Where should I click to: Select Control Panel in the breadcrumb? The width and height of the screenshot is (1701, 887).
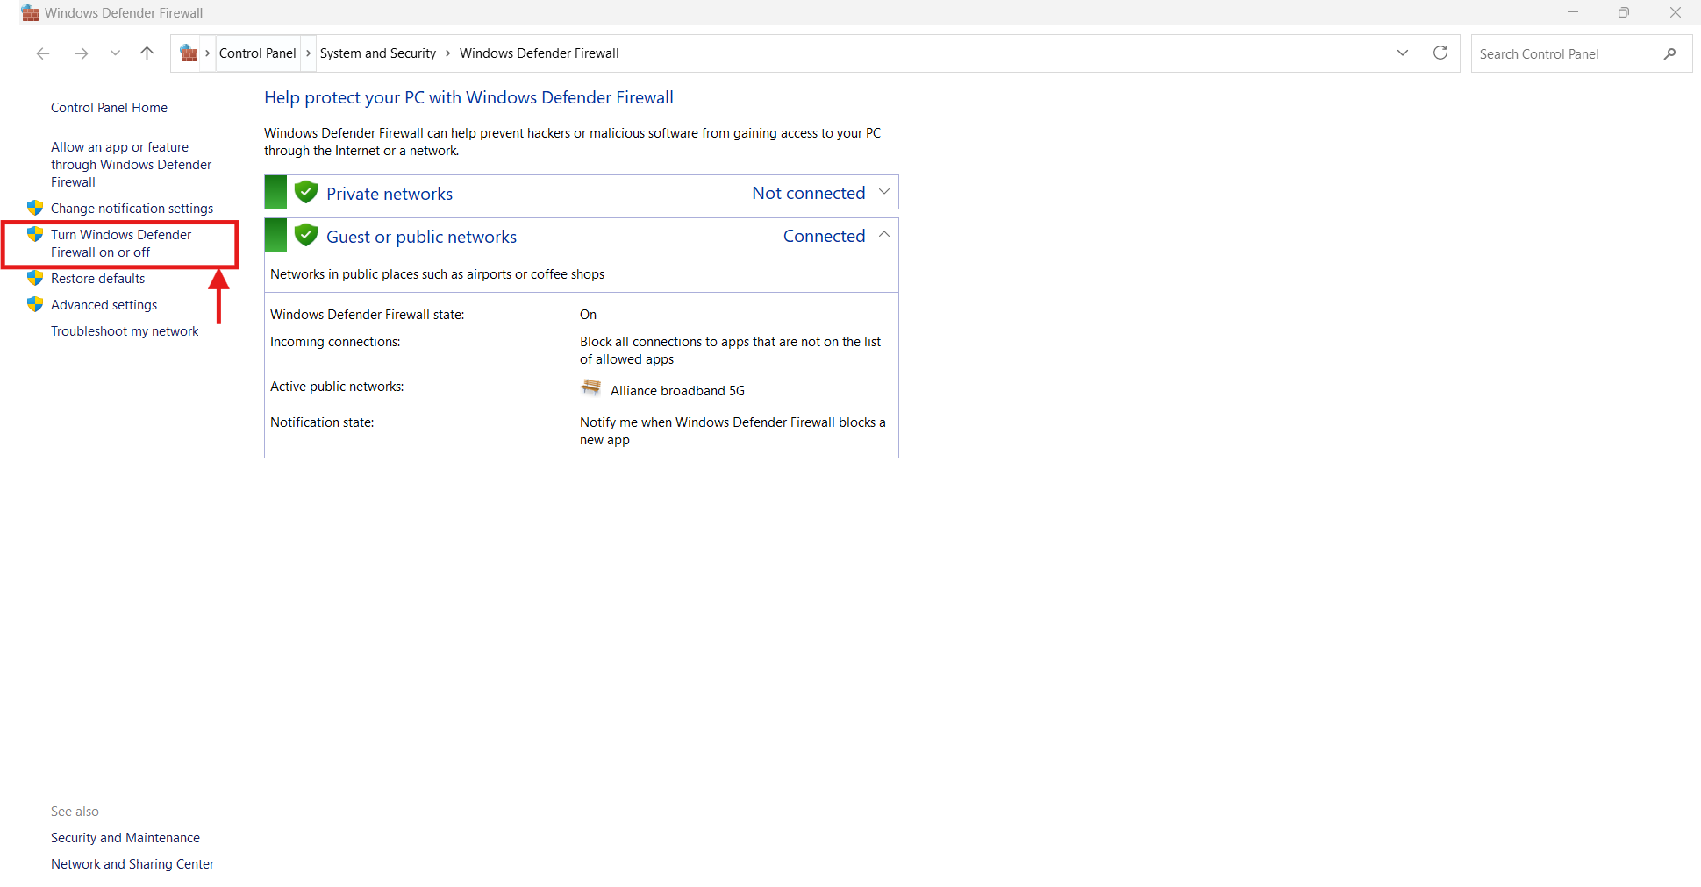(x=258, y=53)
